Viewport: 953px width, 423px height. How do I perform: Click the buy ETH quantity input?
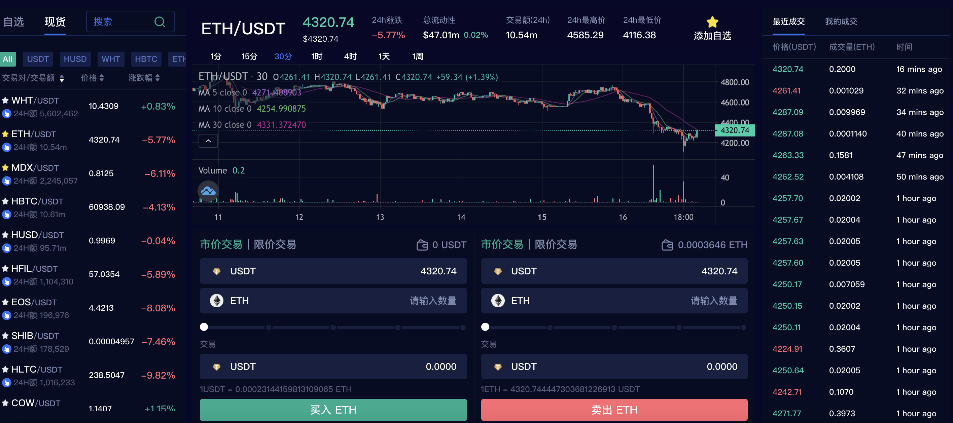(333, 301)
